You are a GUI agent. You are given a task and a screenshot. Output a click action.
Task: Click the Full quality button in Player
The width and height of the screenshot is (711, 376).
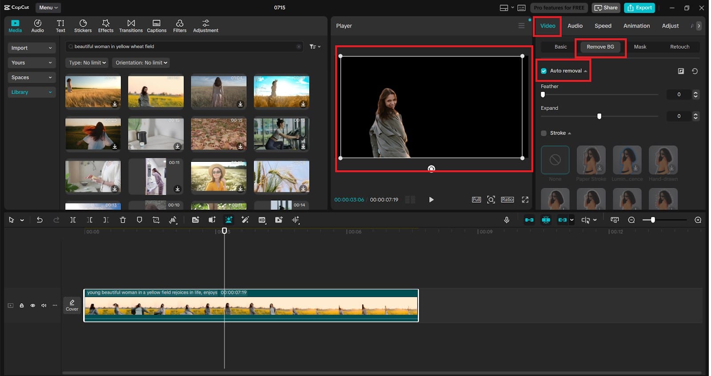coord(476,200)
